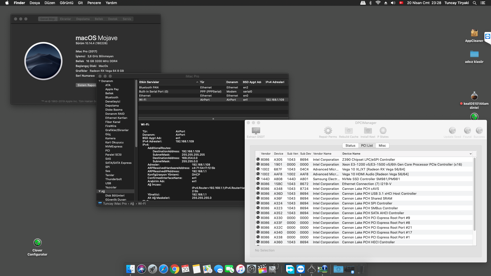Click the P States toolbar icon
491x276 pixels.
point(383,131)
